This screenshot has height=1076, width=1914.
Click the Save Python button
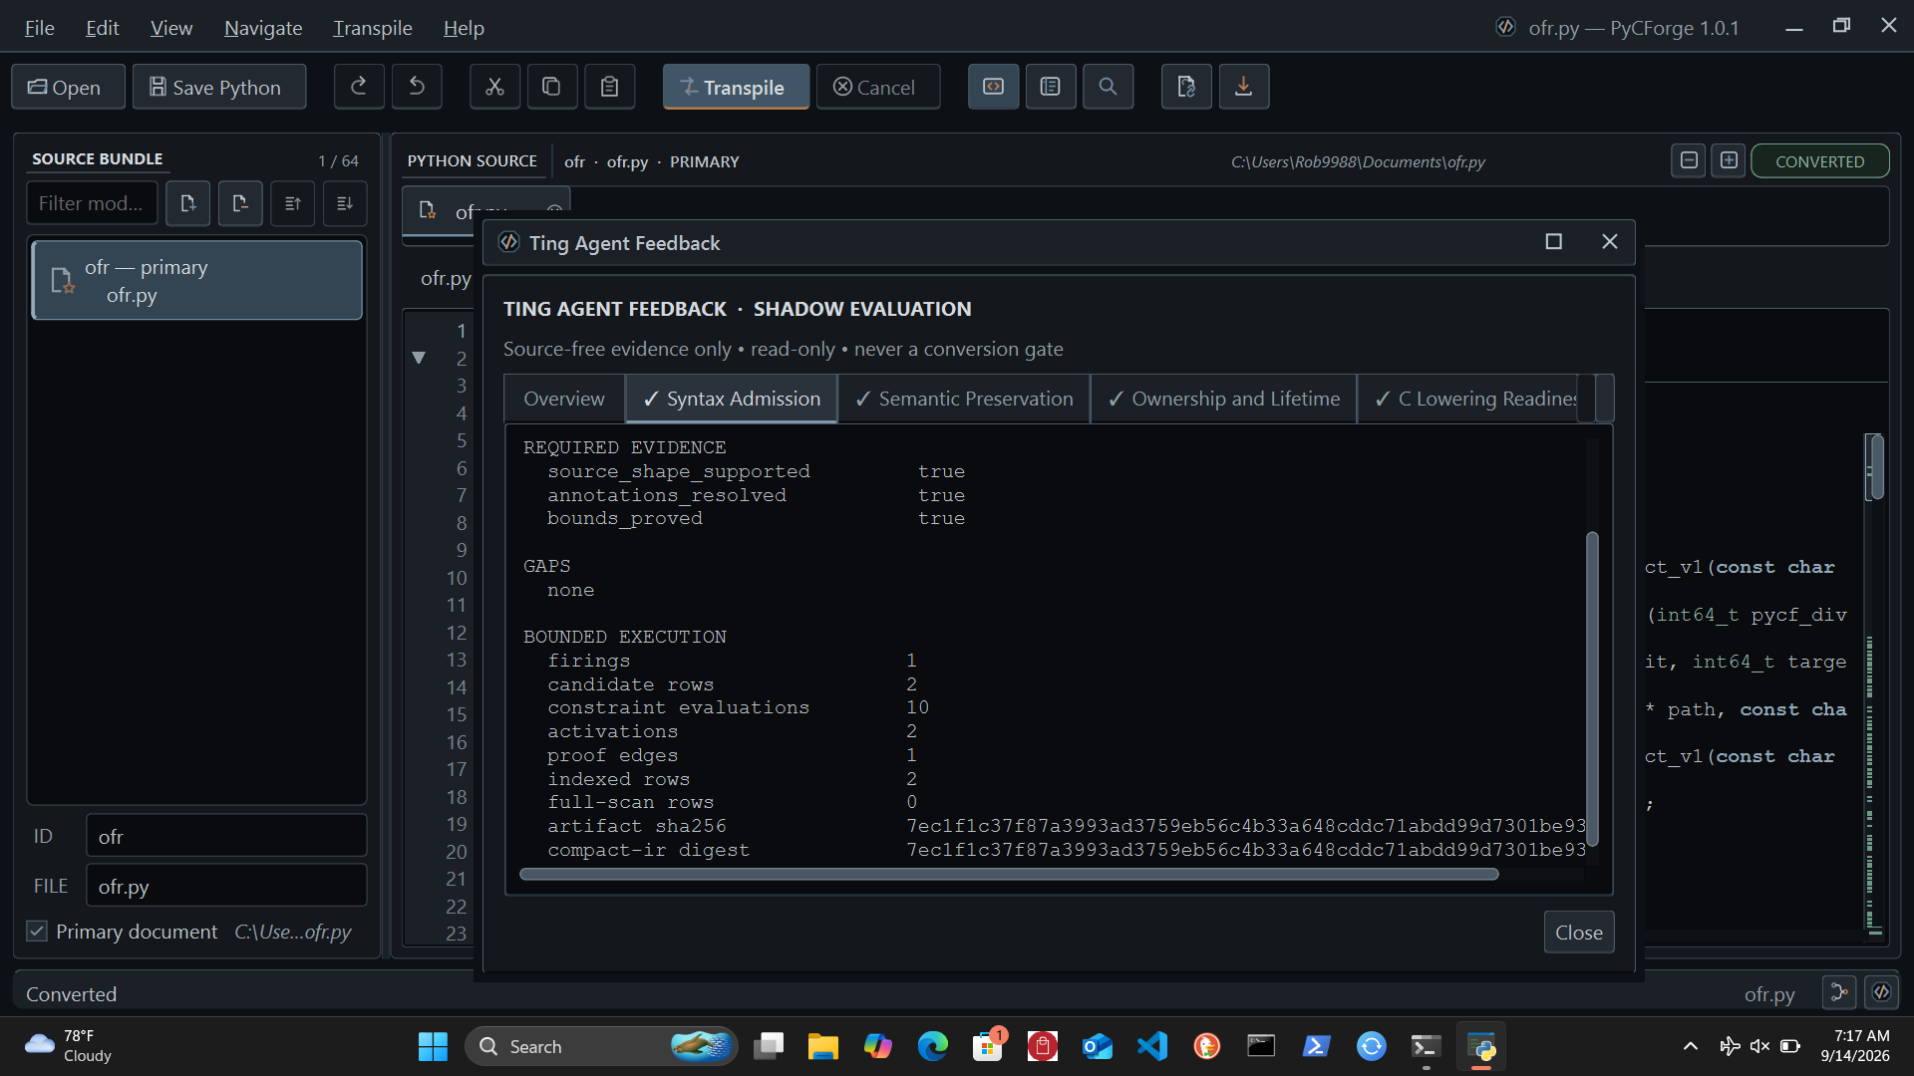(219, 87)
